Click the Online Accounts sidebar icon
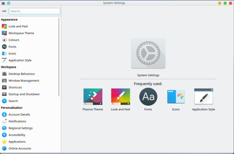Image resolution: width=234 pixels, height=154 pixels. tap(4, 148)
